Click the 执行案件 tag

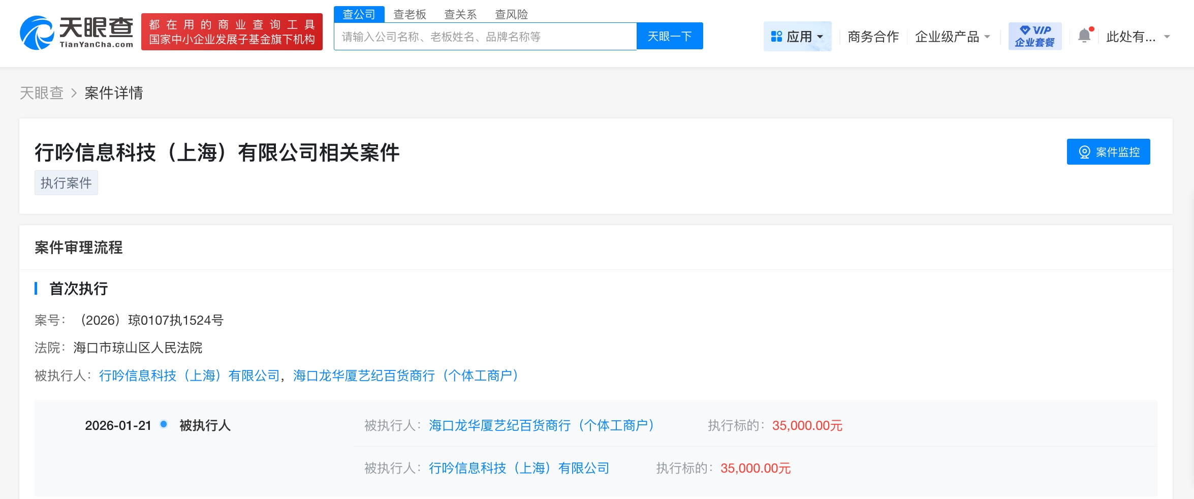[x=66, y=183]
